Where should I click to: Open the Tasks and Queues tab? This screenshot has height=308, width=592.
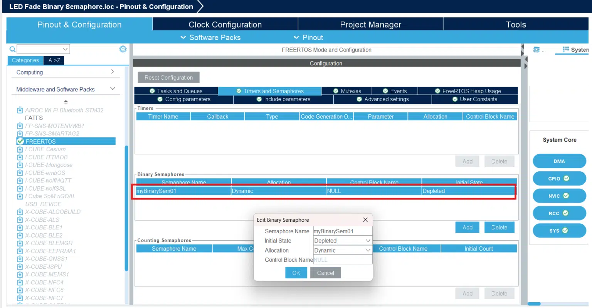[x=176, y=91]
